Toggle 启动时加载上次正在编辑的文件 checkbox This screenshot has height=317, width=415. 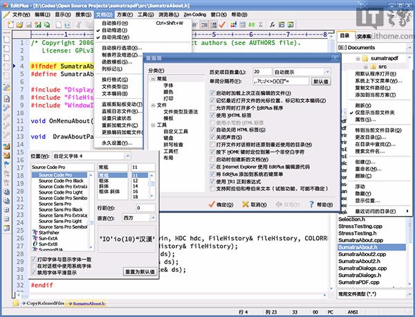212,93
